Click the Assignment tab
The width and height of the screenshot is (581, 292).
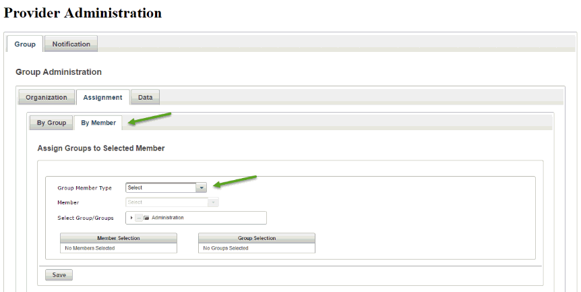102,97
